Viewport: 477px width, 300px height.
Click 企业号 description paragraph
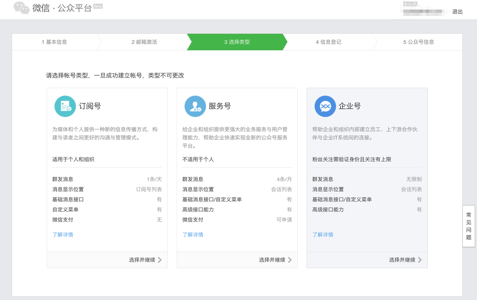(x=365, y=133)
